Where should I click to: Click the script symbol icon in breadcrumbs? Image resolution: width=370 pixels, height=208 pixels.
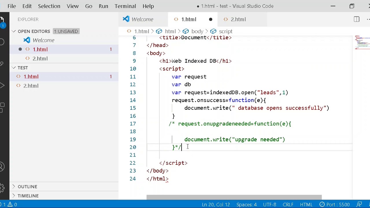(213, 31)
